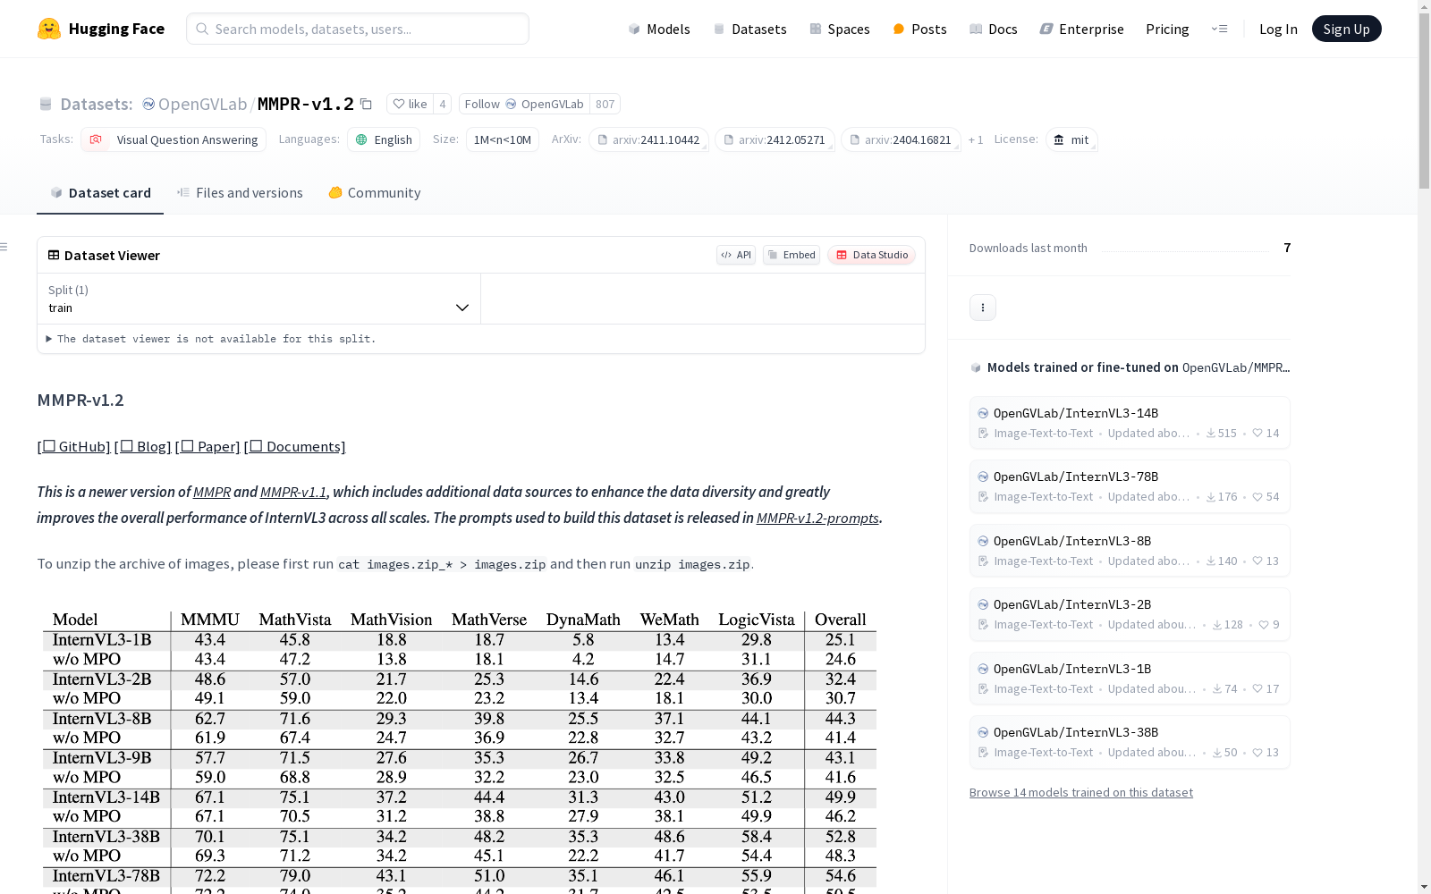Click the API button in Dataset Viewer
The image size is (1431, 894).
736,255
